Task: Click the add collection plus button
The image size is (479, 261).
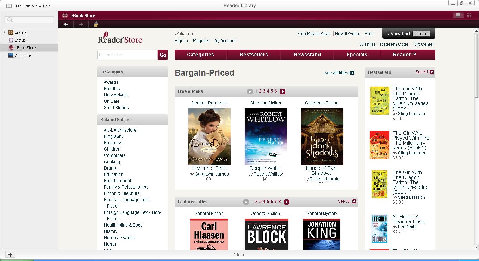Action: tap(10, 255)
